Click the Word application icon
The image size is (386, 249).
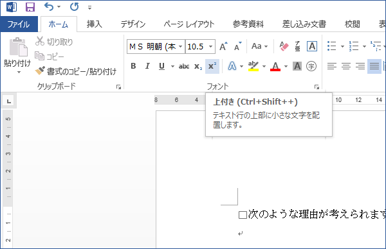[x=12, y=7]
